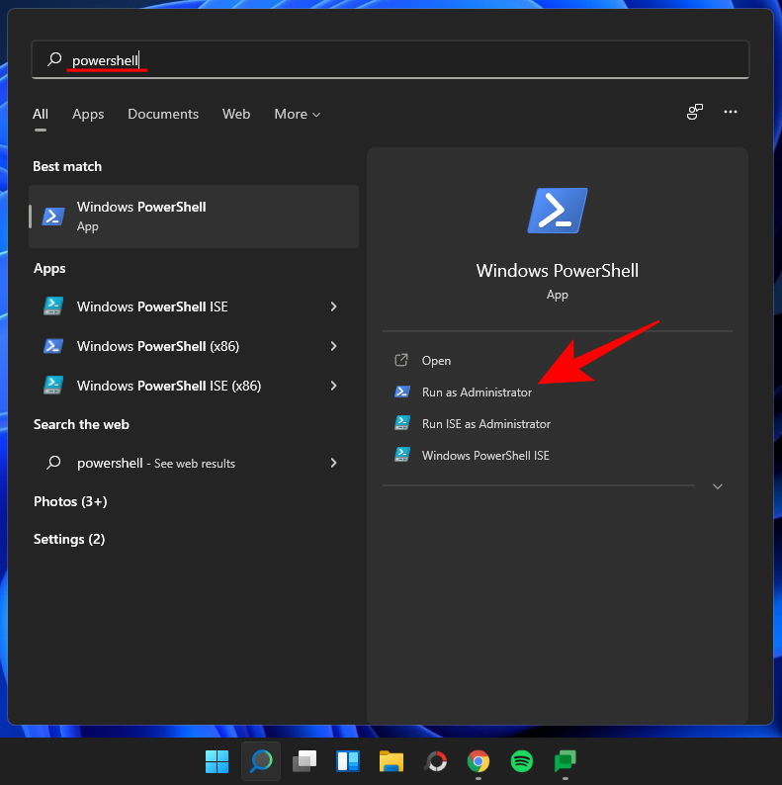Switch to the Documents filter tab

click(163, 115)
